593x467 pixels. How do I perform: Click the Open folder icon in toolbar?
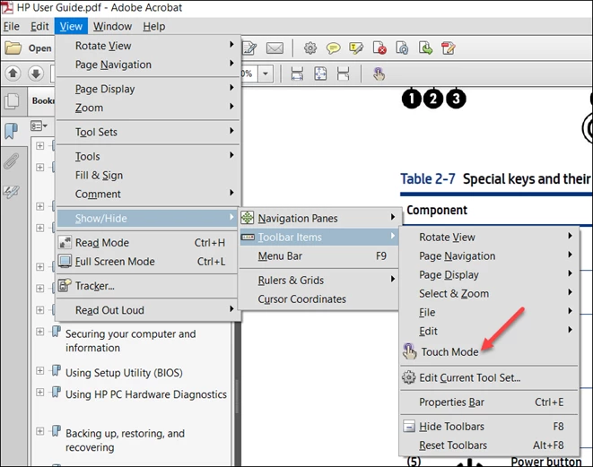(13, 48)
